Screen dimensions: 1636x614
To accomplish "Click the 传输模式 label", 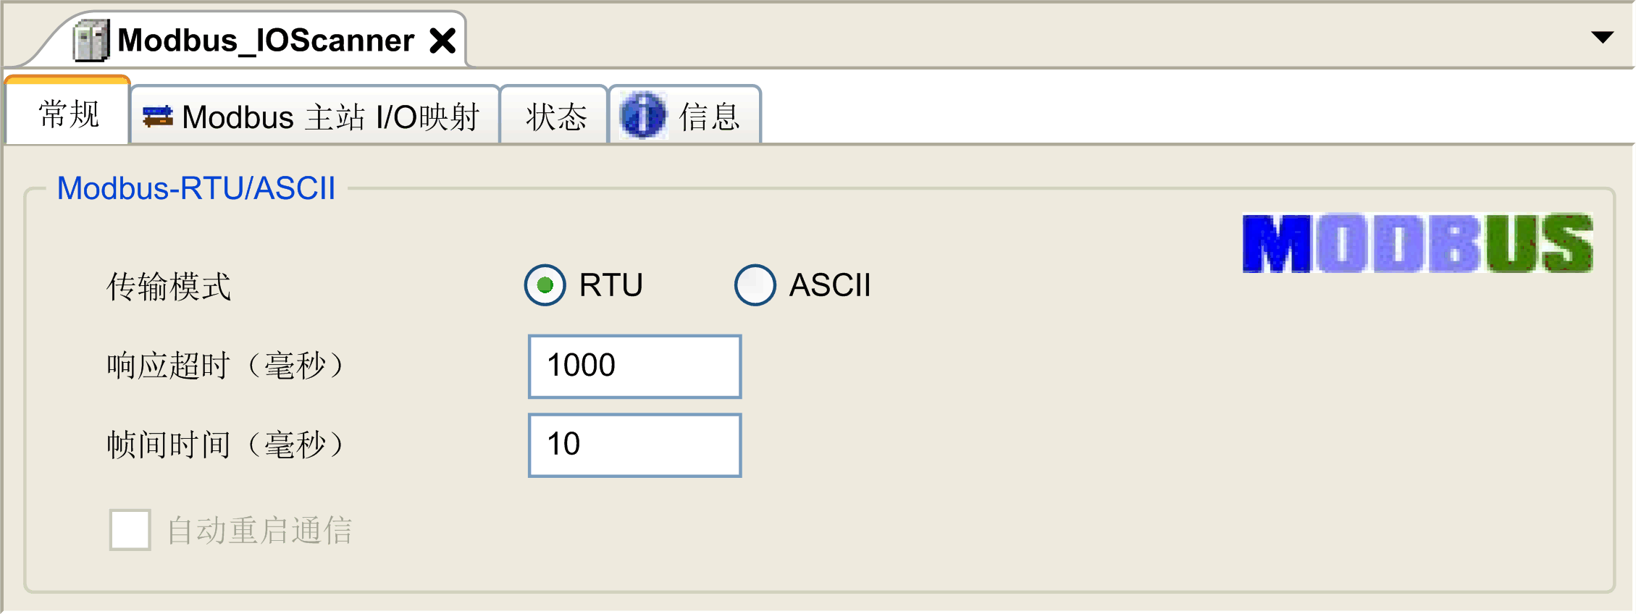I will [169, 287].
